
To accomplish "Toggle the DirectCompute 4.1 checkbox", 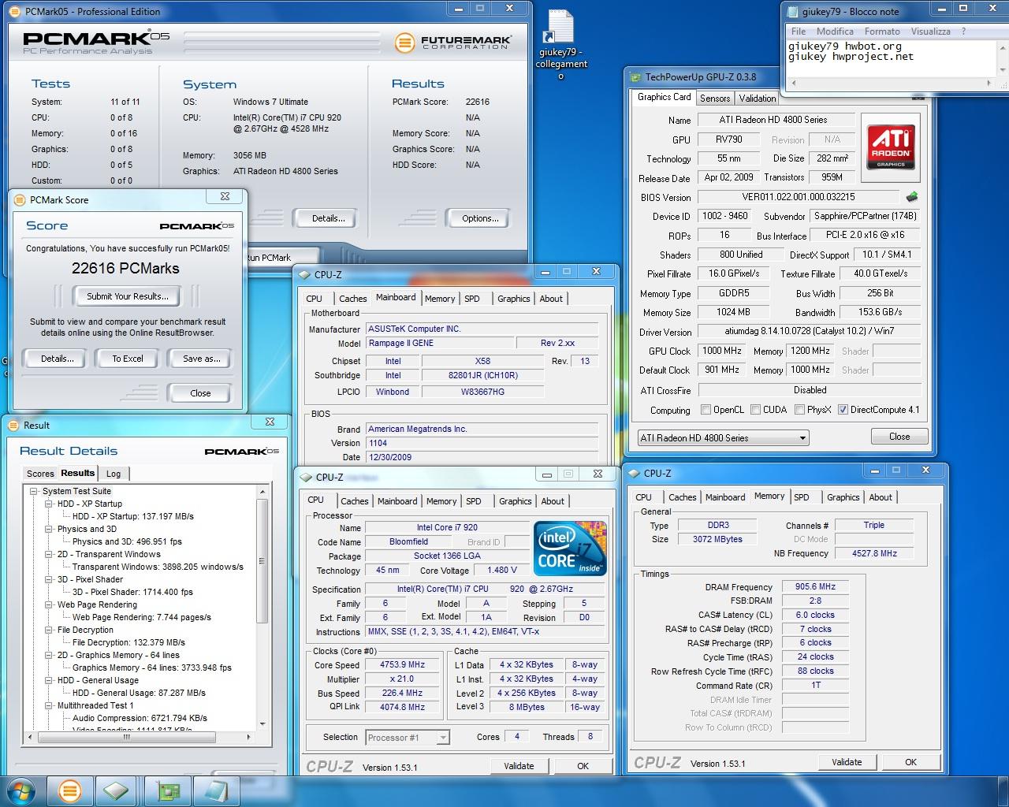I will point(843,410).
